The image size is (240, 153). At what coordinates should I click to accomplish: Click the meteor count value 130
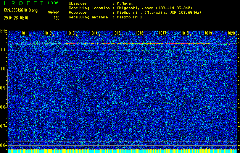click(56, 18)
